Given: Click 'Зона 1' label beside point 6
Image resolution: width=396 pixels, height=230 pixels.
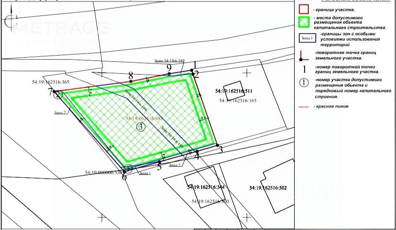Looking at the screenshot, I should (x=145, y=173).
